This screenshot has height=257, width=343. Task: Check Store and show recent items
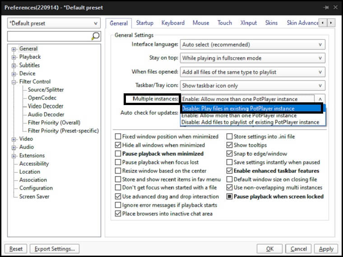point(118,179)
